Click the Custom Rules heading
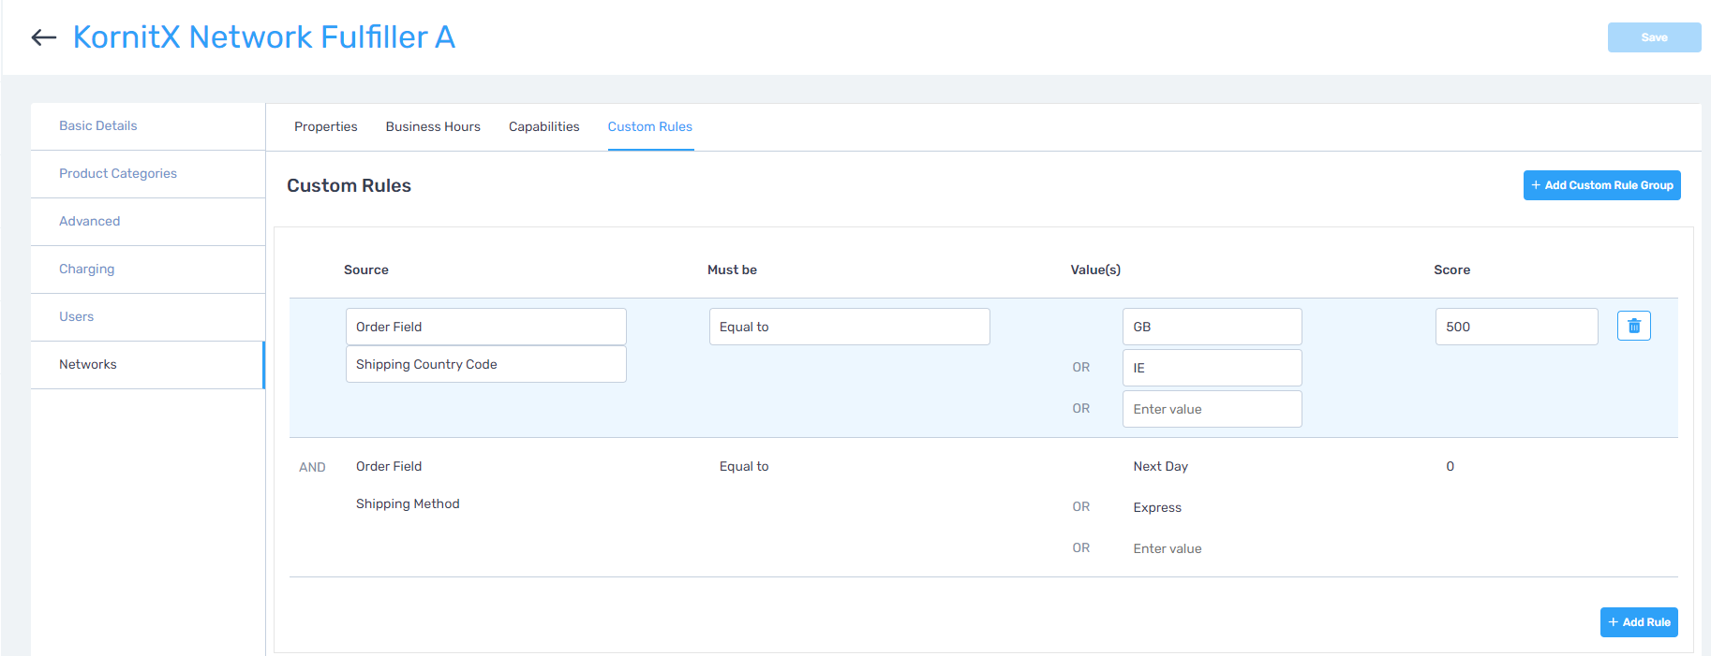Screen dimensions: 1711x656 349,185
